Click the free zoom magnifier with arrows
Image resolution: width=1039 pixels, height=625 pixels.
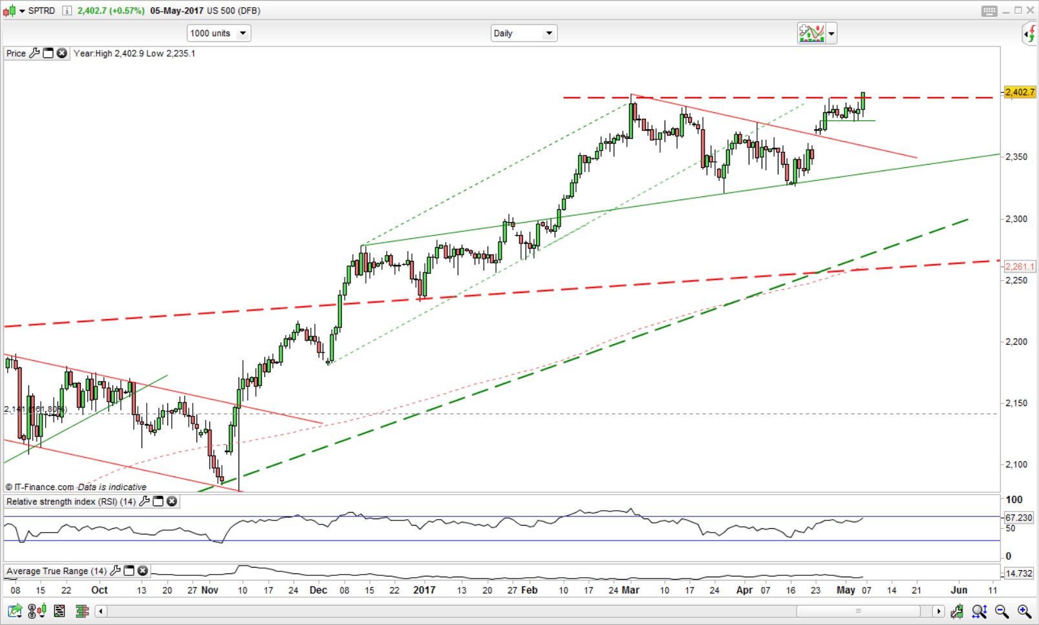(x=979, y=611)
